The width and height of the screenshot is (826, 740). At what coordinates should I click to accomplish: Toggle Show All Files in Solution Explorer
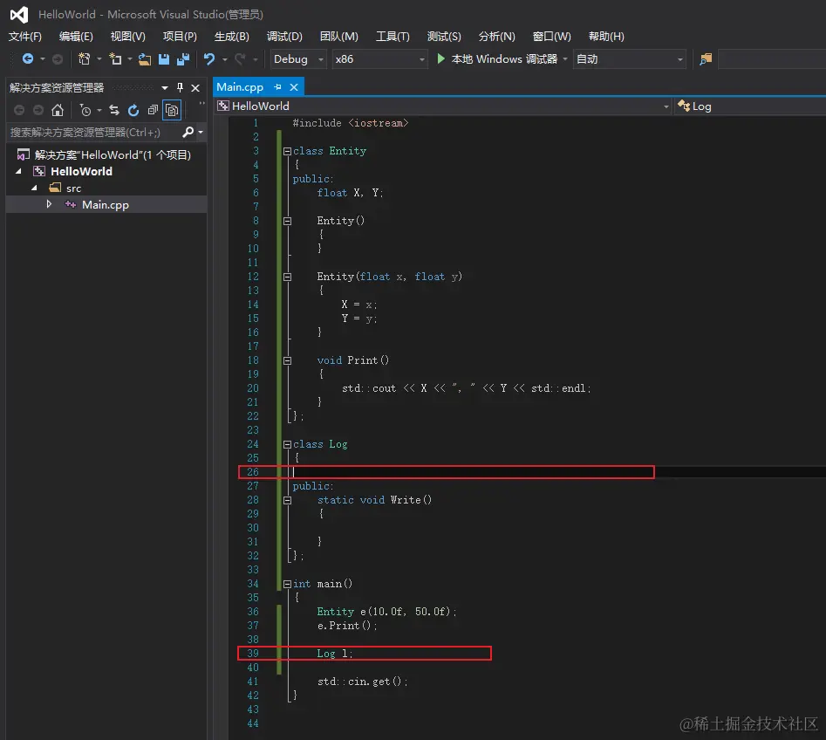pos(172,110)
